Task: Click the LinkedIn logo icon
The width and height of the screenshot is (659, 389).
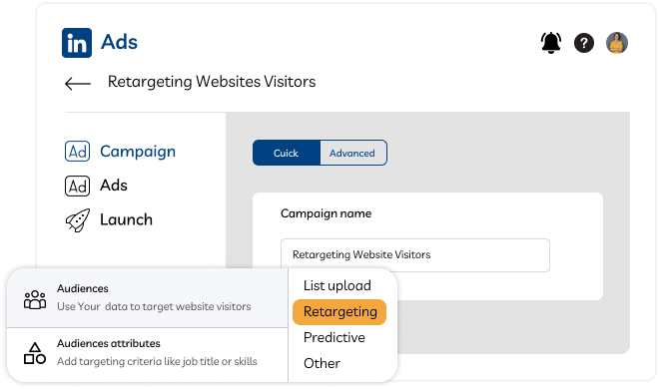Action: (77, 43)
